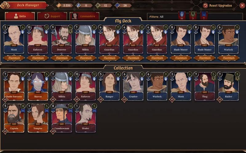Click Maximum button under Monk card
The height and width of the screenshot is (153, 246).
click(x=14, y=58)
